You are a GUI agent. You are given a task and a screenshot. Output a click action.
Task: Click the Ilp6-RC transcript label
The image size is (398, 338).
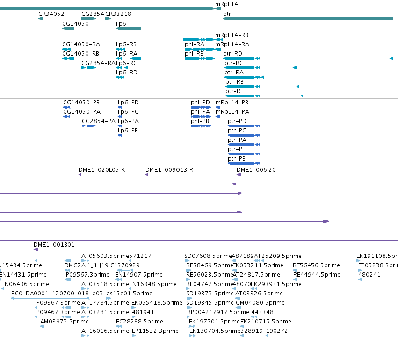126,63
